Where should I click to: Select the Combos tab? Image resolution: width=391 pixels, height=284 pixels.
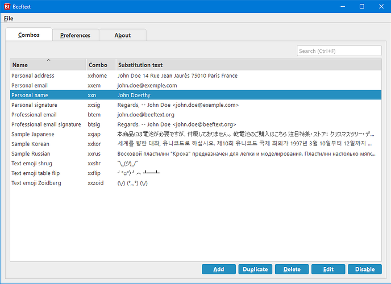coord(28,35)
